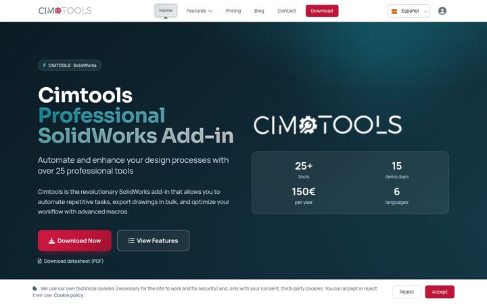This screenshot has width=487, height=304.
Task: Click the Cimtools heading text
Action: click(x=85, y=95)
